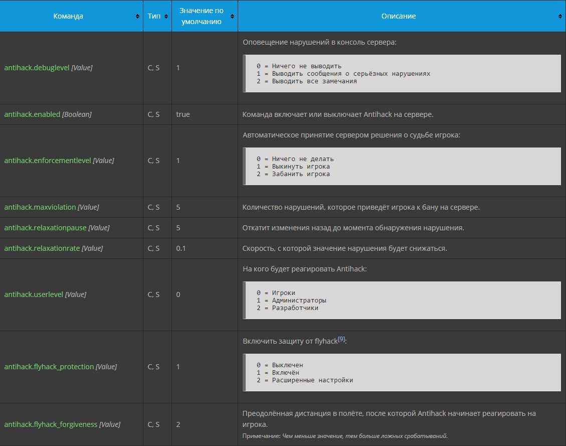The width and height of the screenshot is (566, 446).
Task: Click code line '0 = Игроки'
Action: click(276, 293)
